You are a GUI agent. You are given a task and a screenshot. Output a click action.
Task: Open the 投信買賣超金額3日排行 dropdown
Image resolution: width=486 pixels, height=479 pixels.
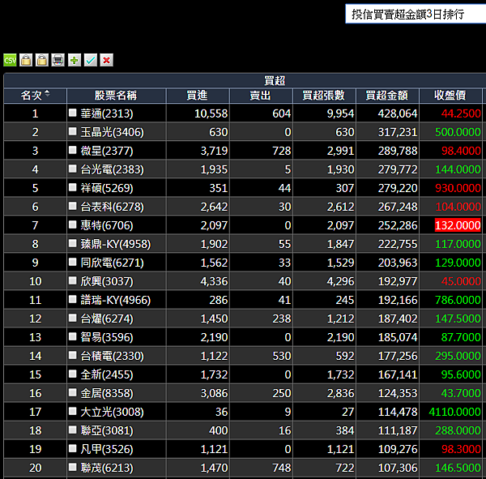tap(416, 14)
